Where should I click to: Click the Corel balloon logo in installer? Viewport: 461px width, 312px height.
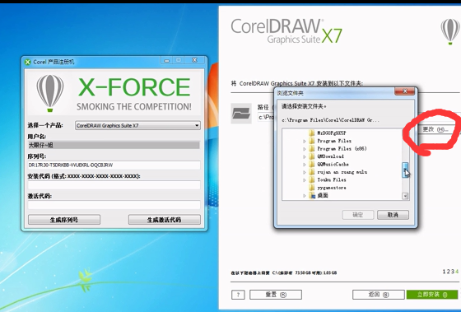click(x=450, y=31)
